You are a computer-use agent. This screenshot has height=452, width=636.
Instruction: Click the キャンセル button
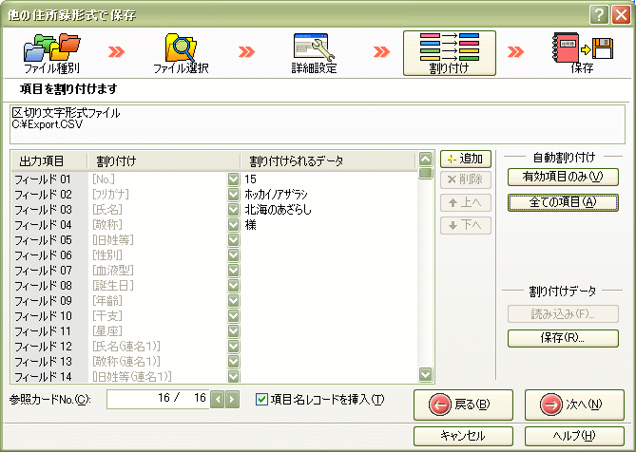point(463,436)
